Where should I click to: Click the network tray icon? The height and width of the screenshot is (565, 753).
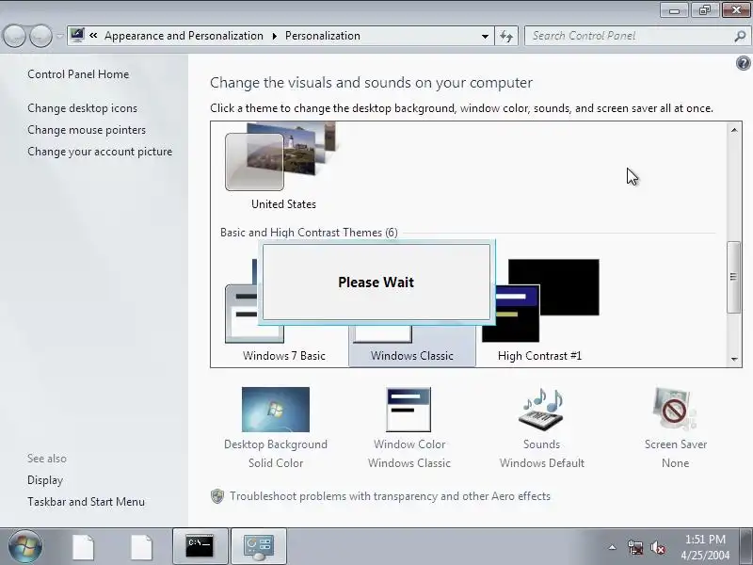634,547
